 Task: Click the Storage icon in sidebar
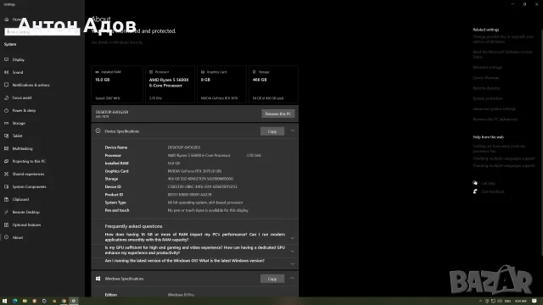point(6,123)
